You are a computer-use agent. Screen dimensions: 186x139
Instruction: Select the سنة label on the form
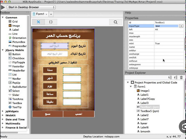pyautogui.click(x=50, y=70)
